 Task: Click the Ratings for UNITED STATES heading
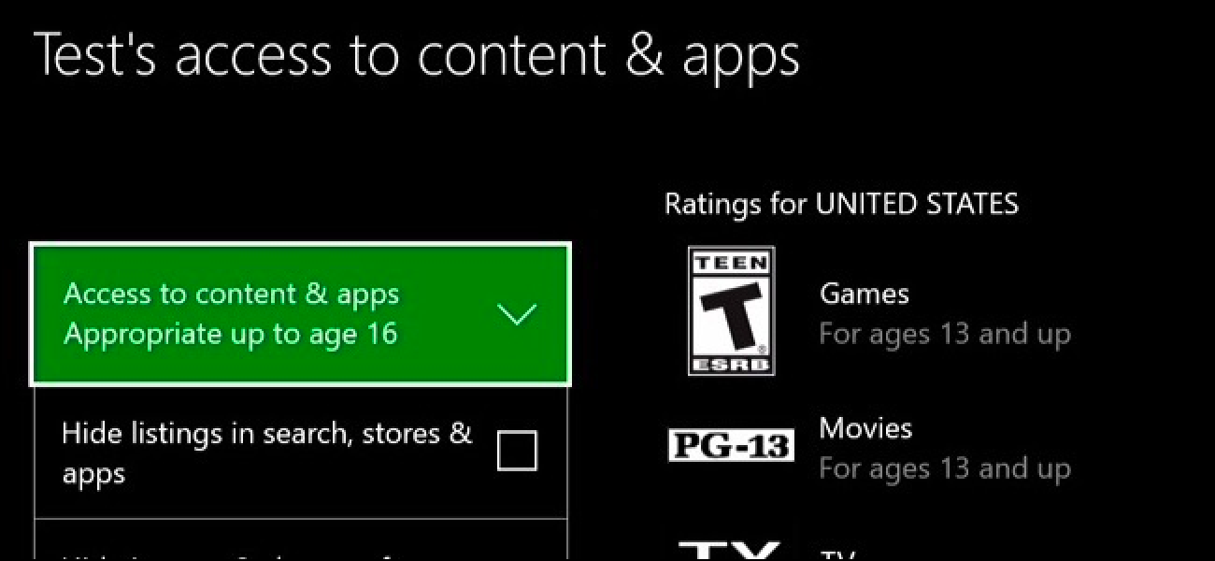(841, 204)
